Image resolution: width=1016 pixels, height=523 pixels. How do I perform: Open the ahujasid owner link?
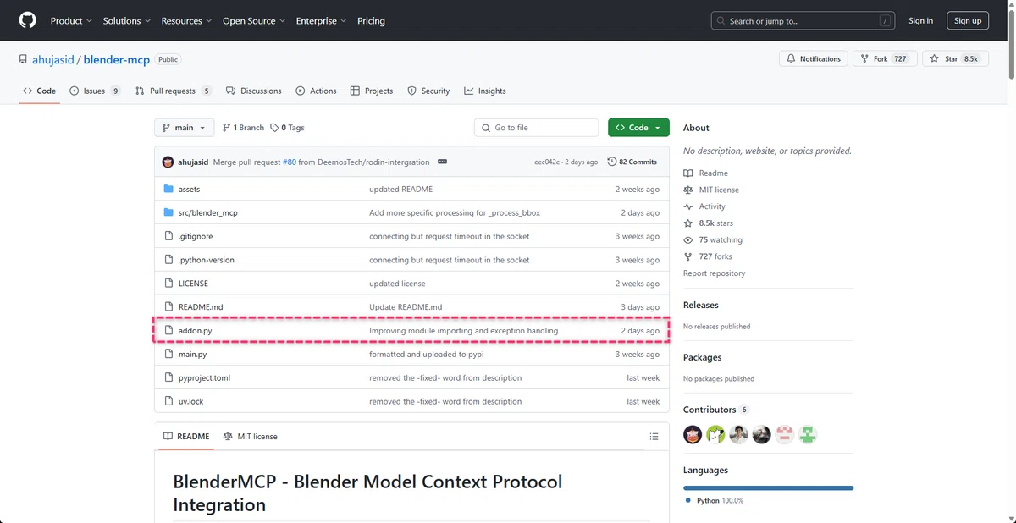(x=54, y=59)
